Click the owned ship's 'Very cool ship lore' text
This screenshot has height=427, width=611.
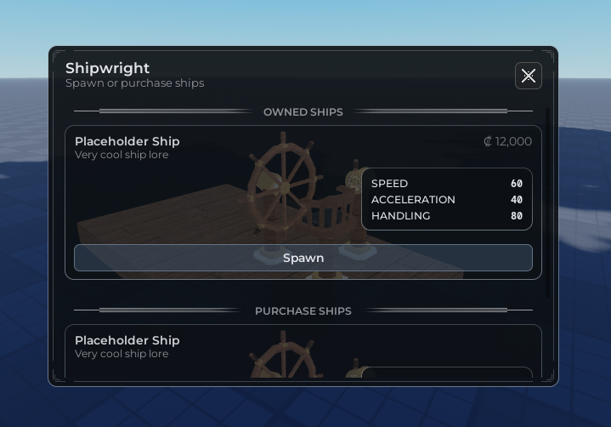click(x=122, y=155)
